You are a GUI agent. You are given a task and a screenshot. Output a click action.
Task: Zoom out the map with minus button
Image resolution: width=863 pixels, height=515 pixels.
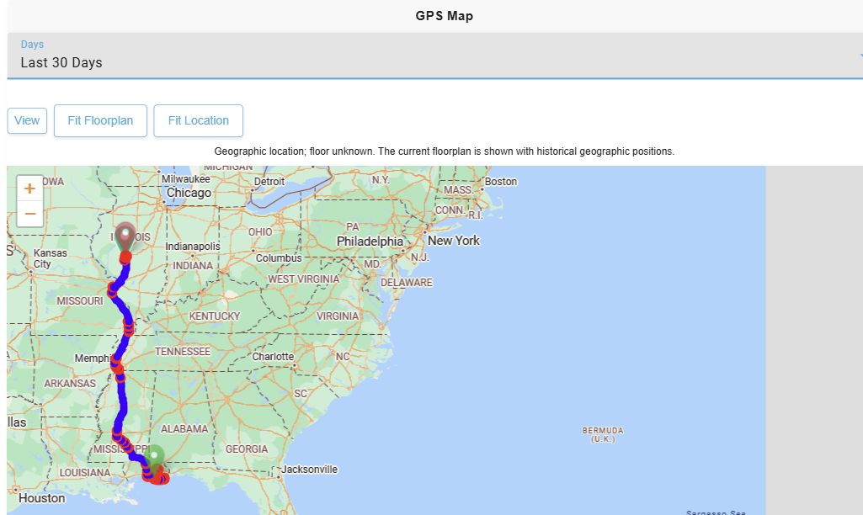(x=29, y=214)
